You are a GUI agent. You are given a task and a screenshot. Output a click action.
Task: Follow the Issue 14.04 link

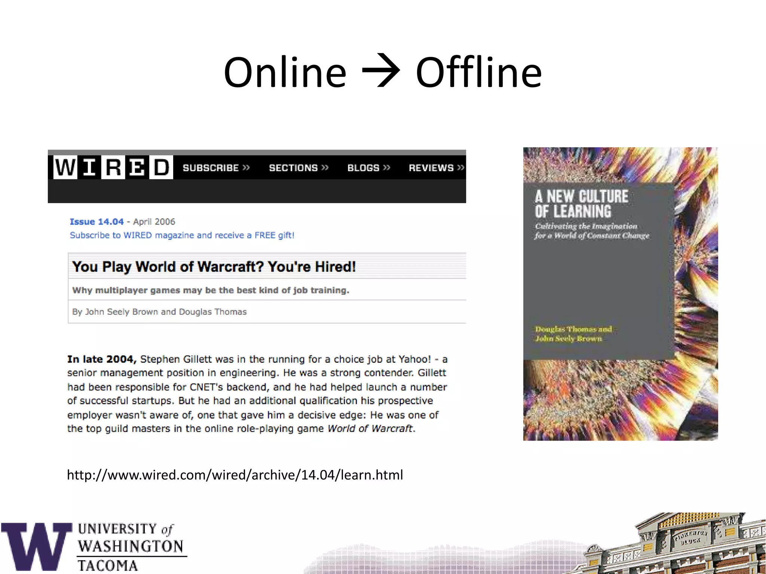point(96,222)
